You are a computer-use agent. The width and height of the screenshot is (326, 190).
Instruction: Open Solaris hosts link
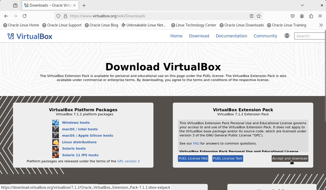(x=74, y=149)
